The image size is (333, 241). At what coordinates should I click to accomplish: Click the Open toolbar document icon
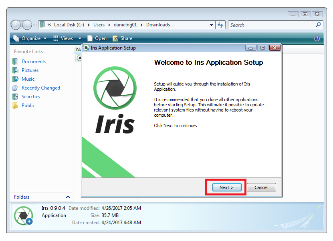click(90, 38)
